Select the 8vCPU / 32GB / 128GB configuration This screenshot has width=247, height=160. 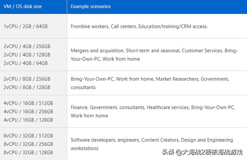(x=28, y=152)
